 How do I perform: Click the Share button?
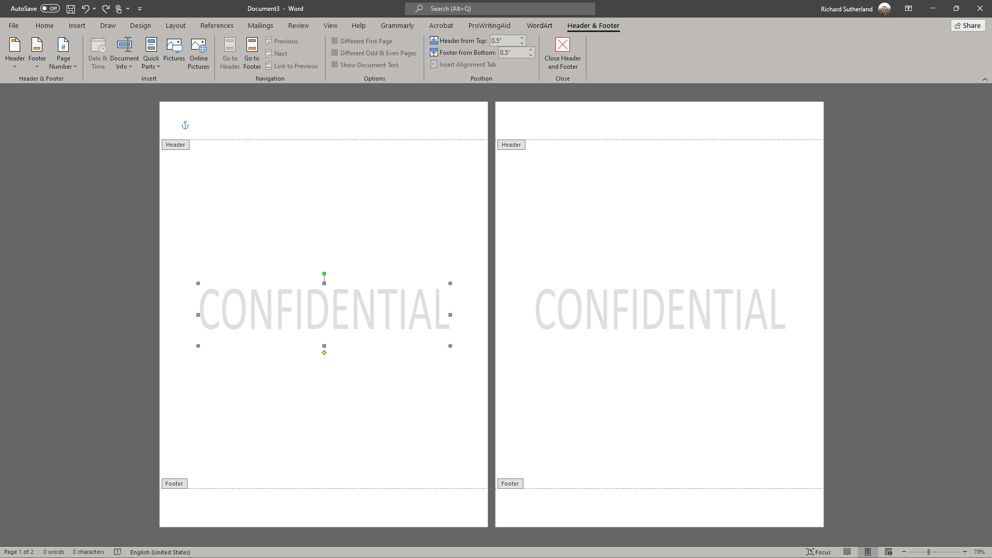[x=967, y=25]
